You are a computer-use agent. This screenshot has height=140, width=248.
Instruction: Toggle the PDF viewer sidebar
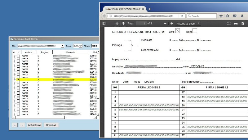[x=104, y=24]
